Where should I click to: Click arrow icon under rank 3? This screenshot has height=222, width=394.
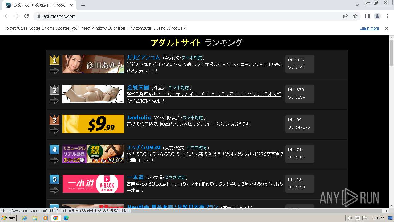pos(54,130)
